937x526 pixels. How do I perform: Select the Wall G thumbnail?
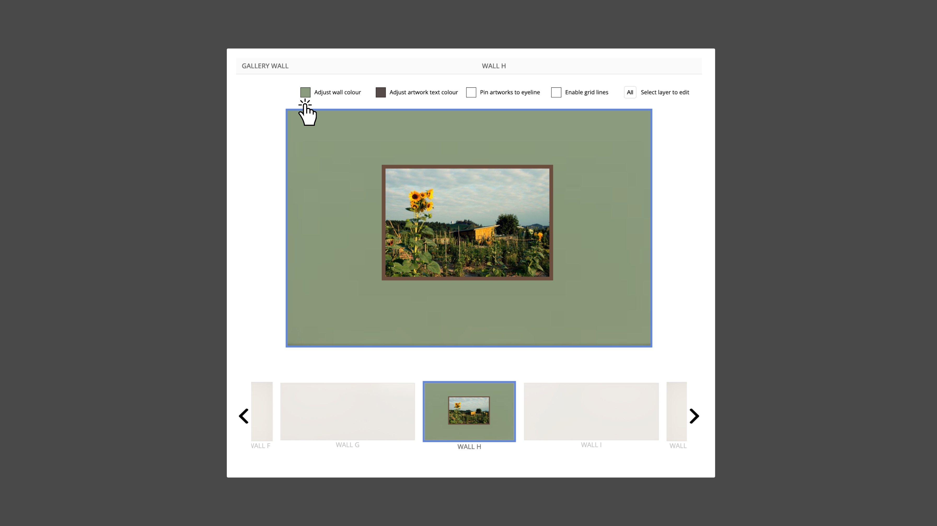point(347,411)
